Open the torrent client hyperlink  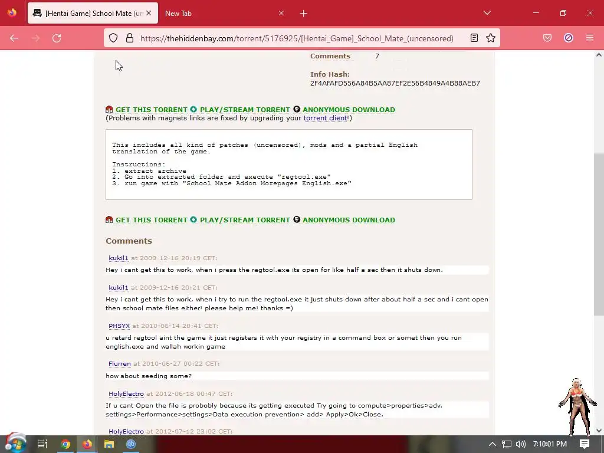coord(326,118)
